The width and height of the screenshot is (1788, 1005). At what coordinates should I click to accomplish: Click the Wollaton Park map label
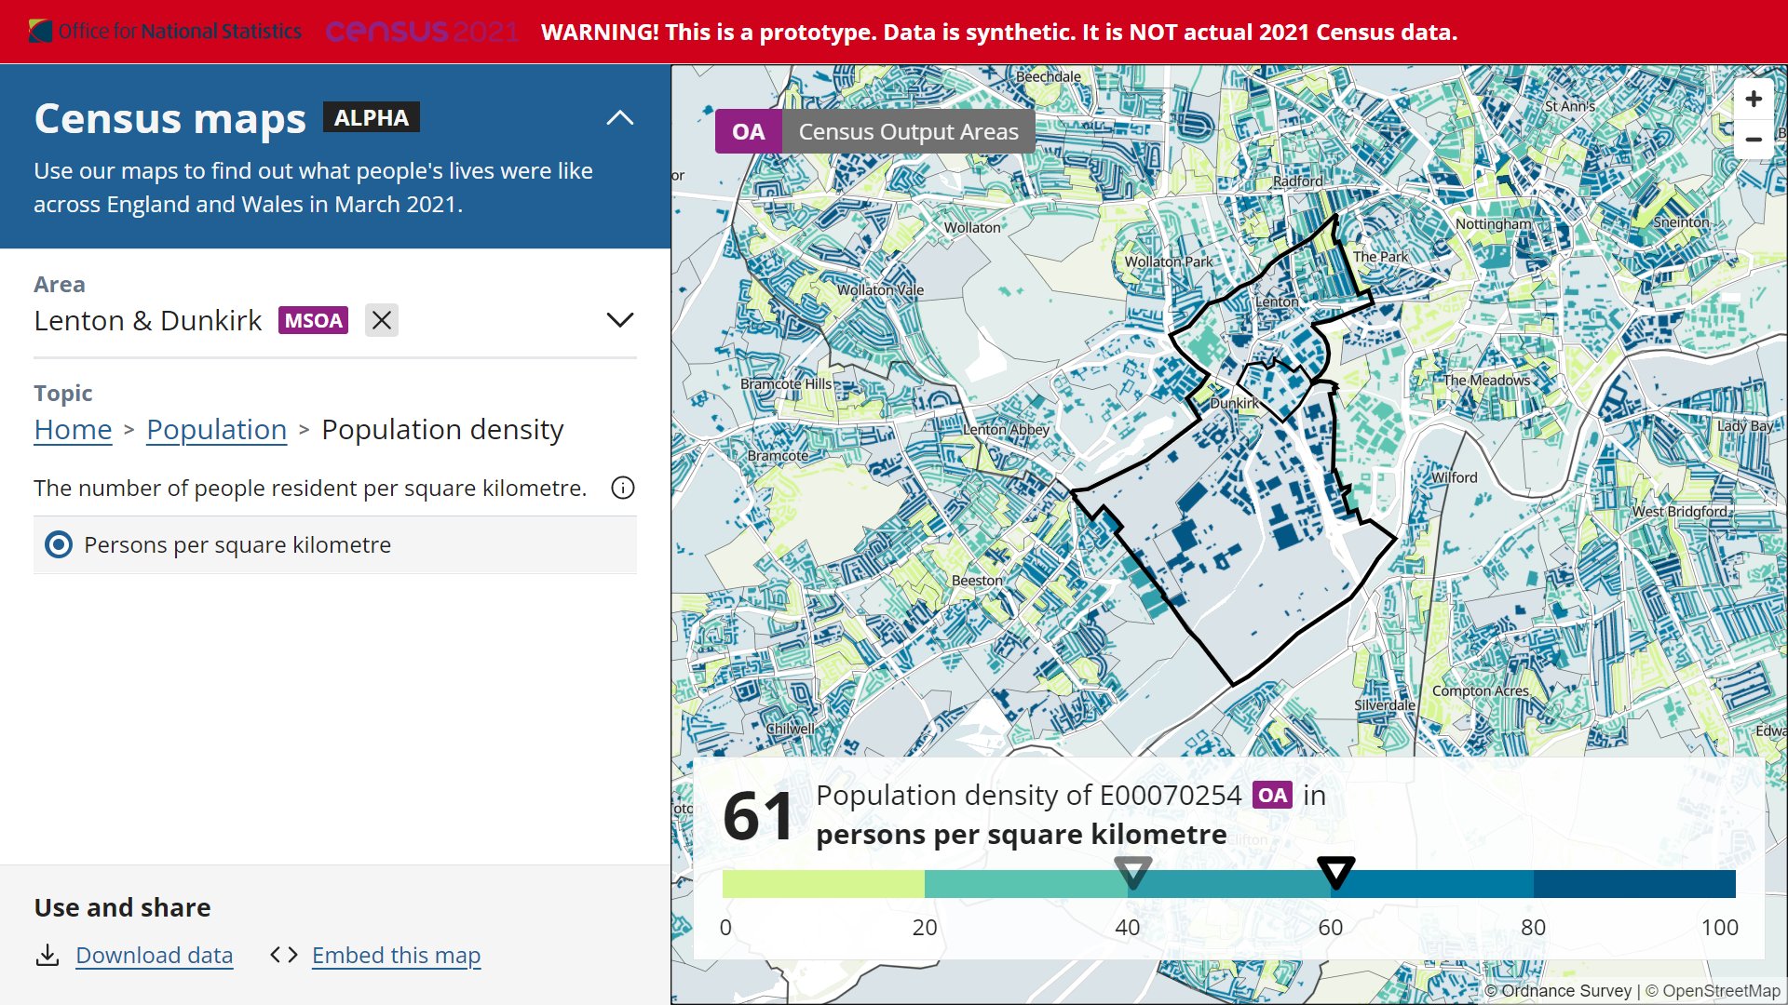[1169, 262]
